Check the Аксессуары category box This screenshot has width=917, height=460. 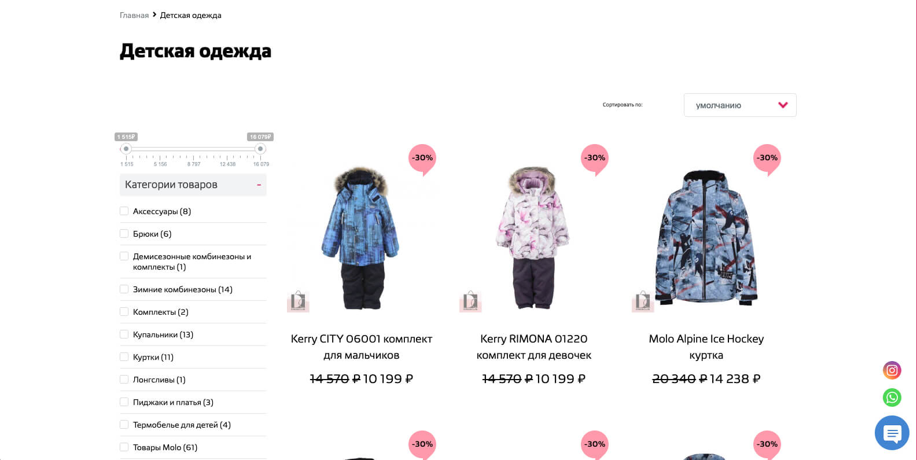(124, 211)
